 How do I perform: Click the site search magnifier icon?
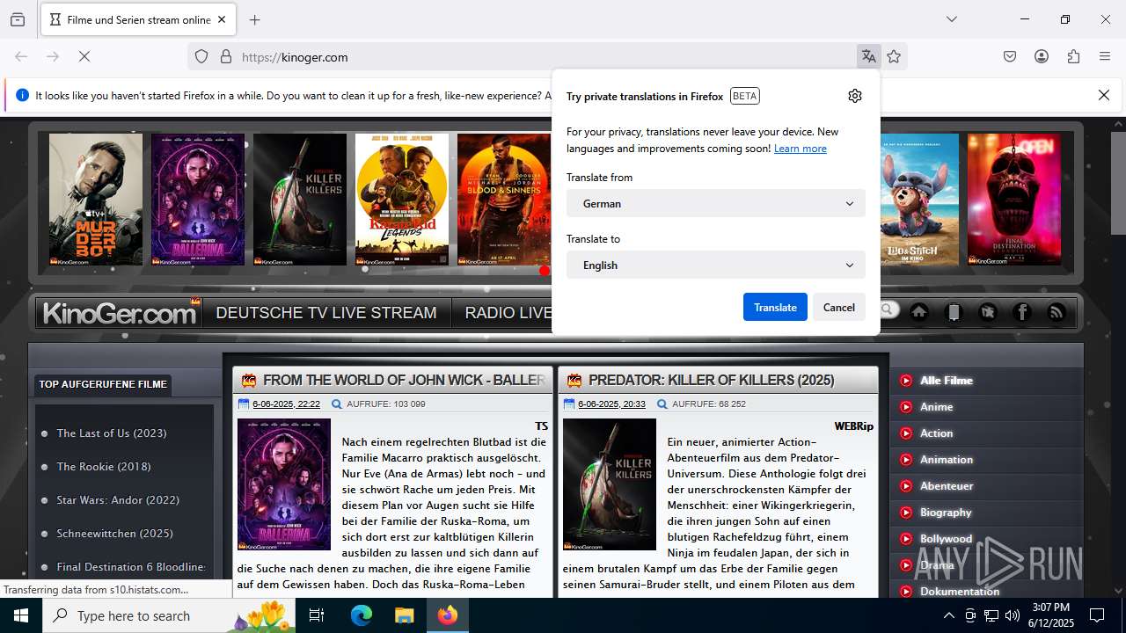point(887,309)
